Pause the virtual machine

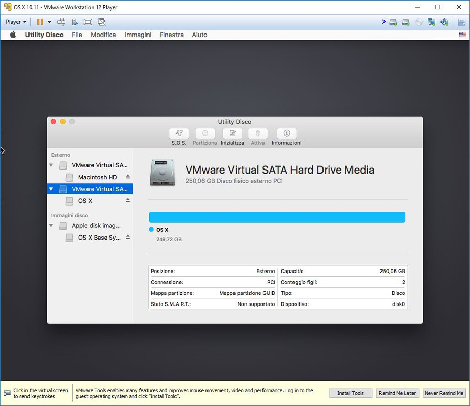click(x=40, y=22)
